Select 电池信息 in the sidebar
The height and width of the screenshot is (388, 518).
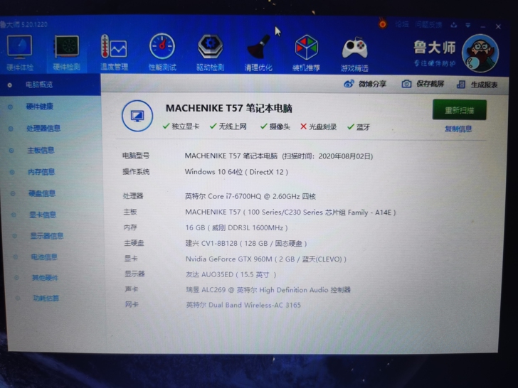[44, 257]
